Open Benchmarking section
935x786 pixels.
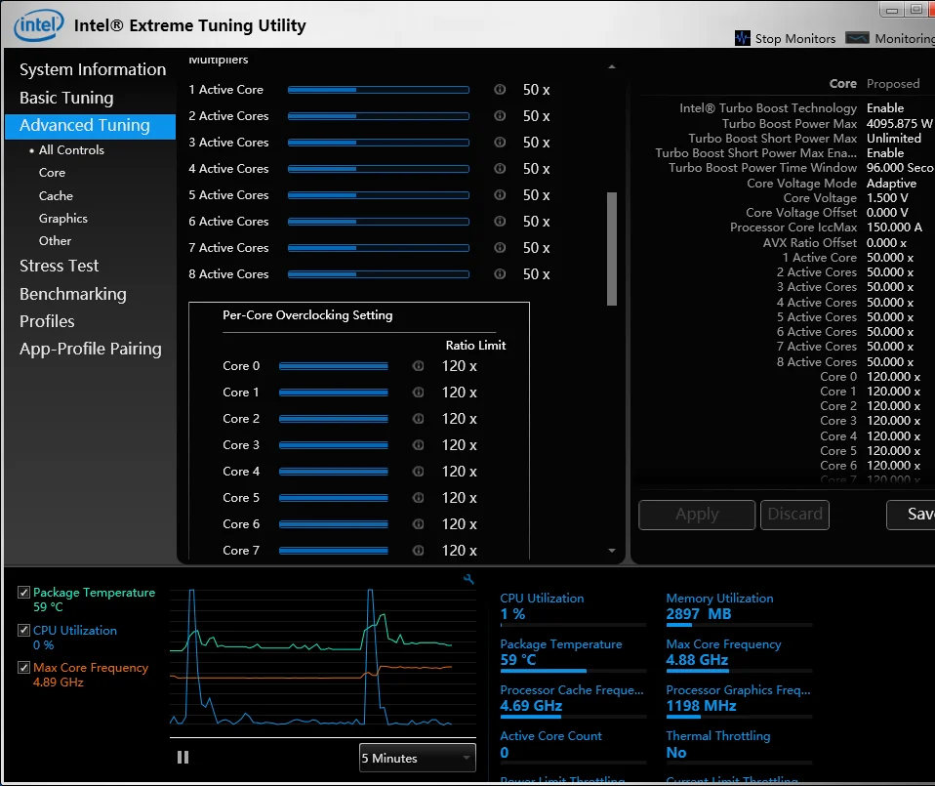pyautogui.click(x=73, y=294)
